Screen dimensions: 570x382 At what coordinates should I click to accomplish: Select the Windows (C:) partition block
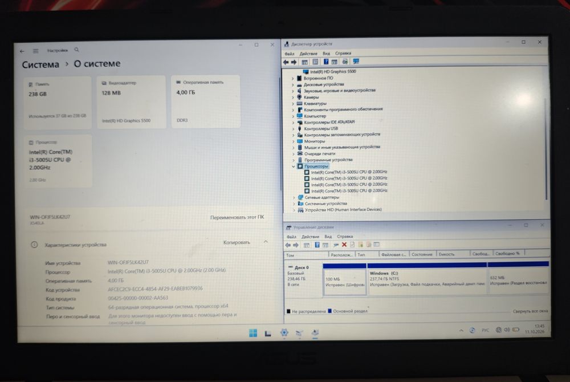427,279
